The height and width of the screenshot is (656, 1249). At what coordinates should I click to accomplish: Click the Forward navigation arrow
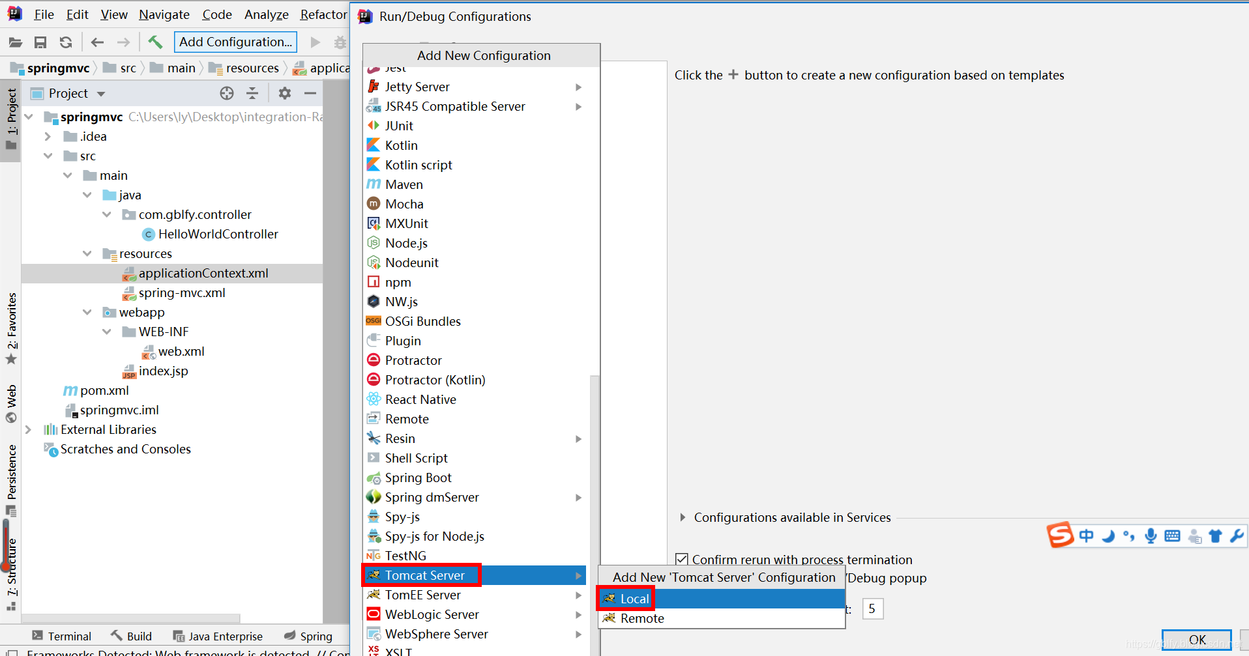[x=123, y=42]
